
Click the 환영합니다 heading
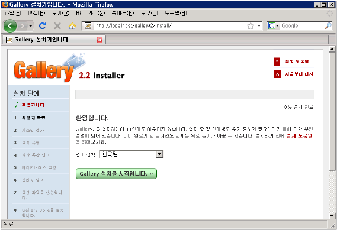pyautogui.click(x=92, y=118)
